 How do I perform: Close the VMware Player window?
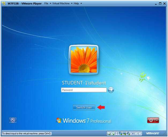point(165,3)
